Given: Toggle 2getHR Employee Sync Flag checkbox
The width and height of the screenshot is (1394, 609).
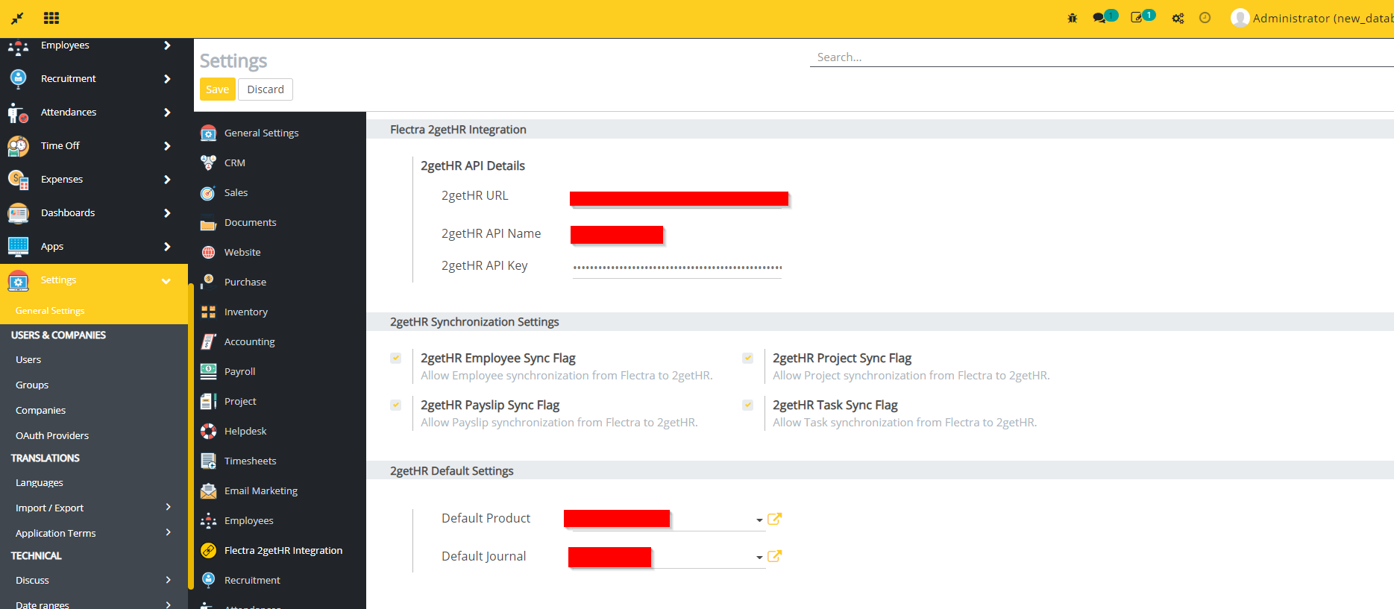Looking at the screenshot, I should pyautogui.click(x=396, y=359).
